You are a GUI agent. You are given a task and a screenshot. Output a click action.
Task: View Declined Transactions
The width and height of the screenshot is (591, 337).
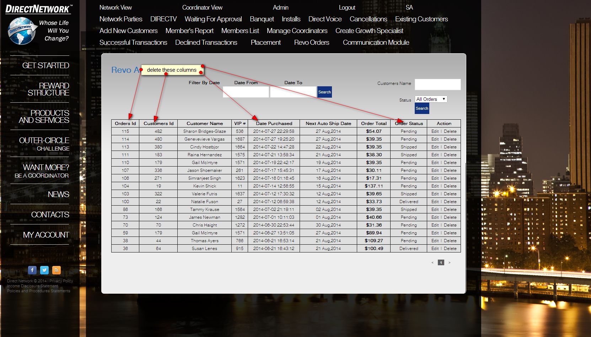click(x=206, y=43)
